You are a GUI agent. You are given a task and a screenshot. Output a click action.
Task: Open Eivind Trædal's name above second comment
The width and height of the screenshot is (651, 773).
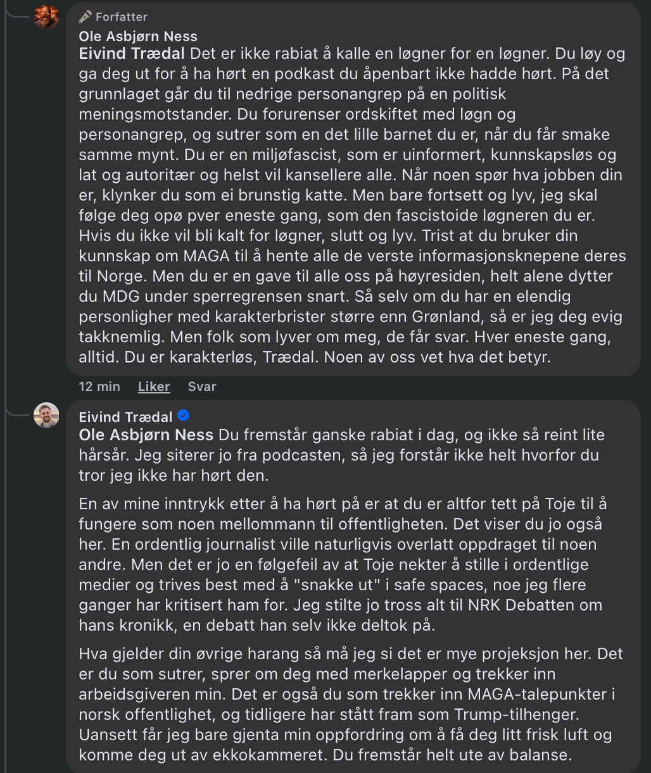click(x=125, y=417)
